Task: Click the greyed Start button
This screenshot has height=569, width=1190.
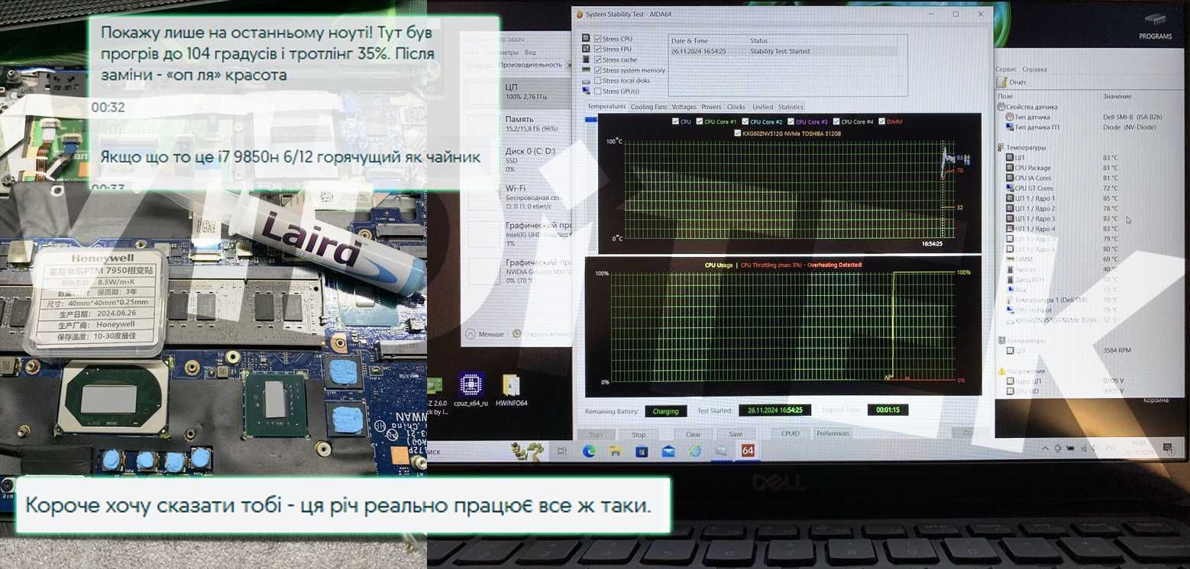Action: (x=596, y=435)
